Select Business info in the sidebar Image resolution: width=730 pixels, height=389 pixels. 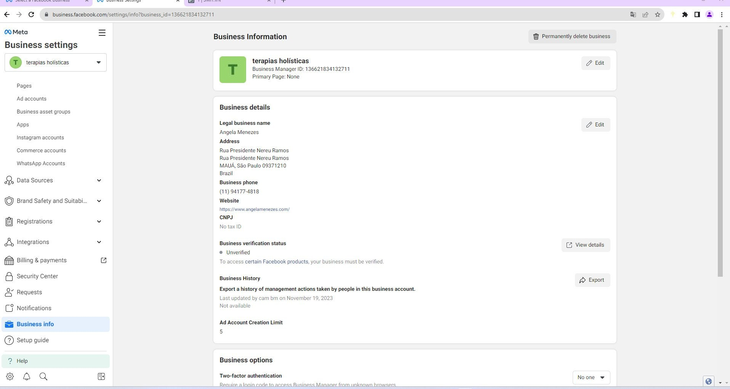pos(56,324)
